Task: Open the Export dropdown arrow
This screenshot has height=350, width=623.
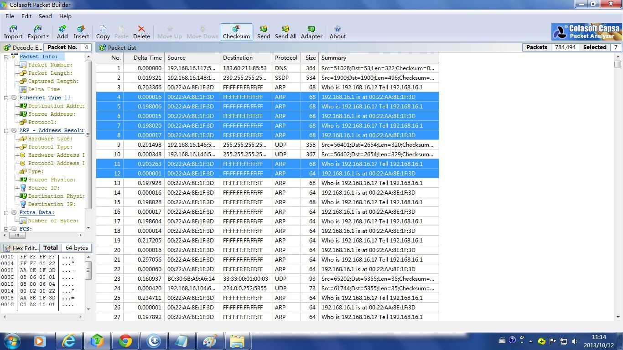Action: (x=47, y=36)
